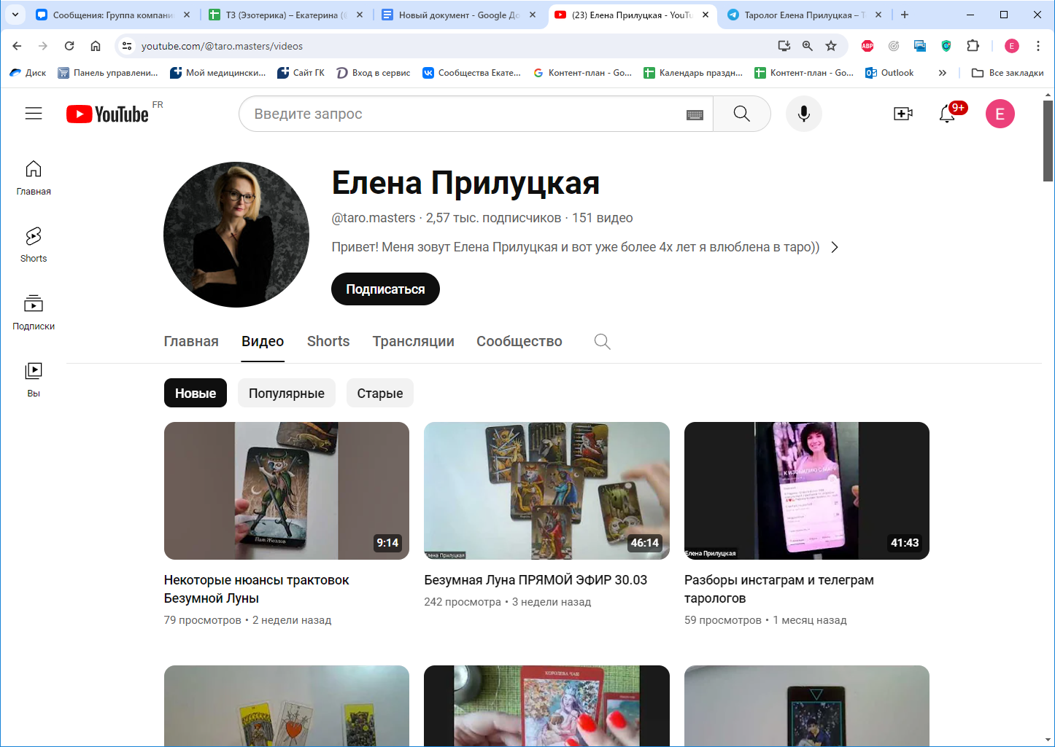Go back with the browser back arrow
1055x747 pixels.
pos(17,46)
